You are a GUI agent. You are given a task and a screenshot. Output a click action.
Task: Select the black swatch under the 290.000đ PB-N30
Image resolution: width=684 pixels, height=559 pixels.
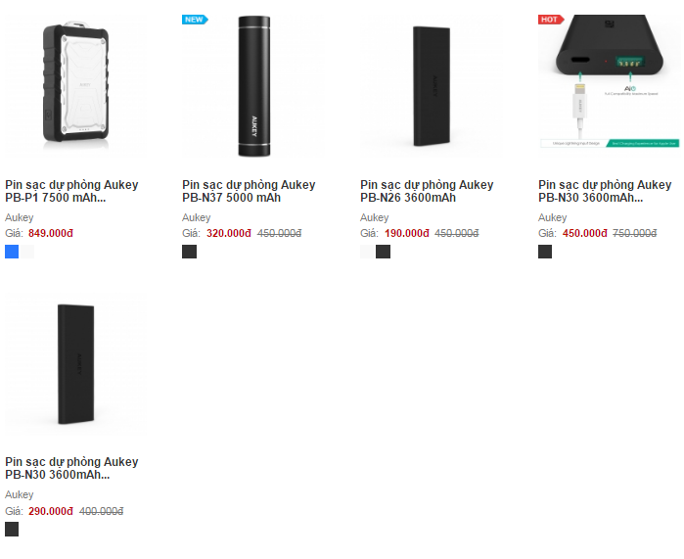[12, 530]
